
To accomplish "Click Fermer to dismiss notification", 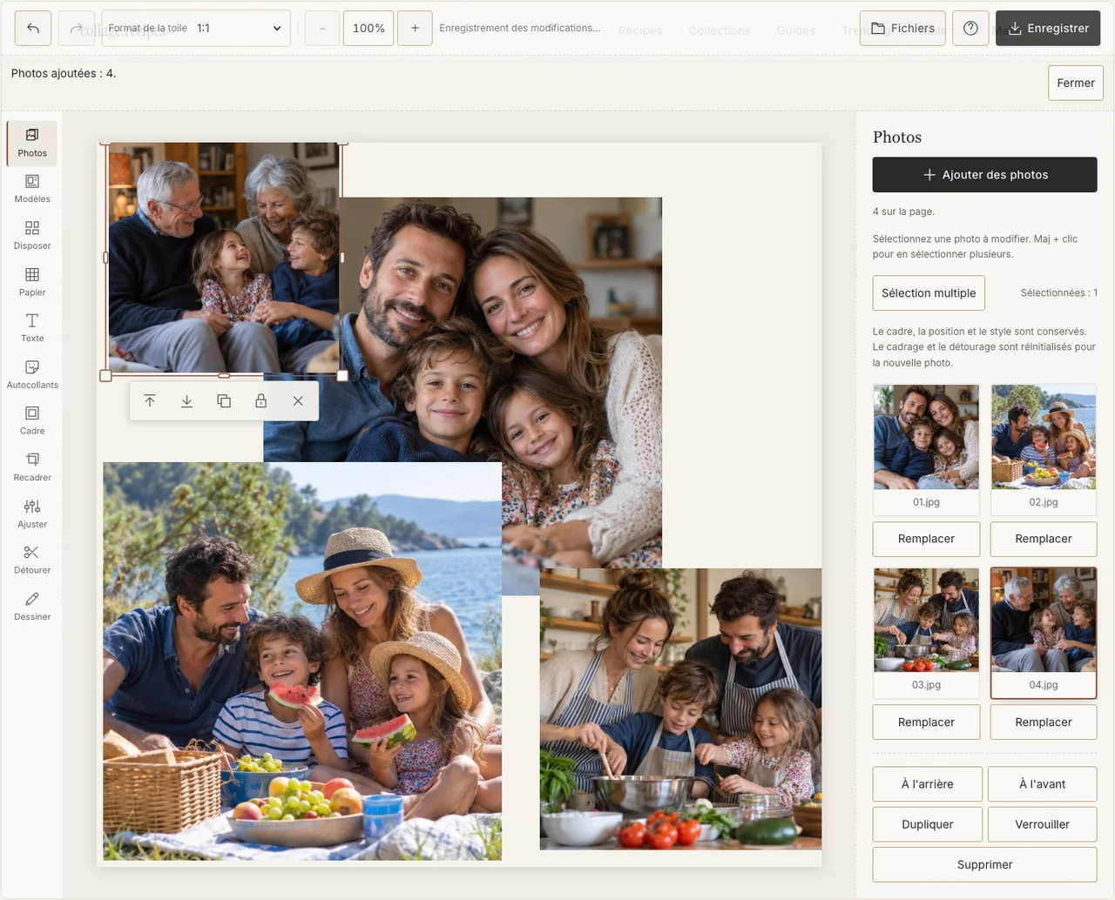I will coord(1076,83).
